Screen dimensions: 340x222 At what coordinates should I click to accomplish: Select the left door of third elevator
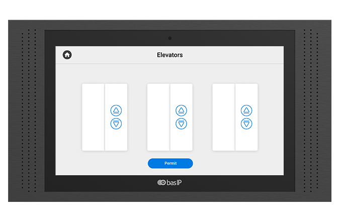coord(224,117)
